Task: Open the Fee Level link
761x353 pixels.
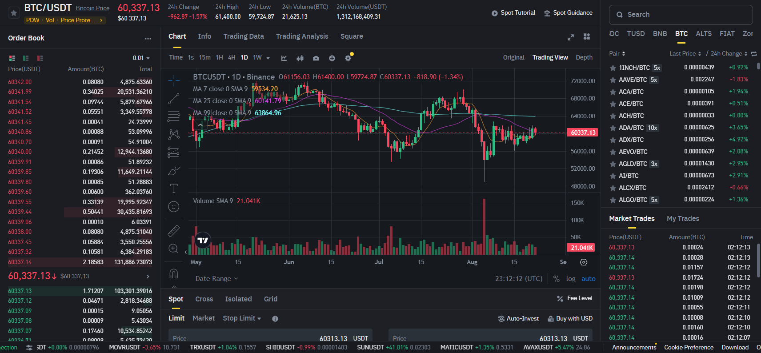Action: pyautogui.click(x=575, y=298)
